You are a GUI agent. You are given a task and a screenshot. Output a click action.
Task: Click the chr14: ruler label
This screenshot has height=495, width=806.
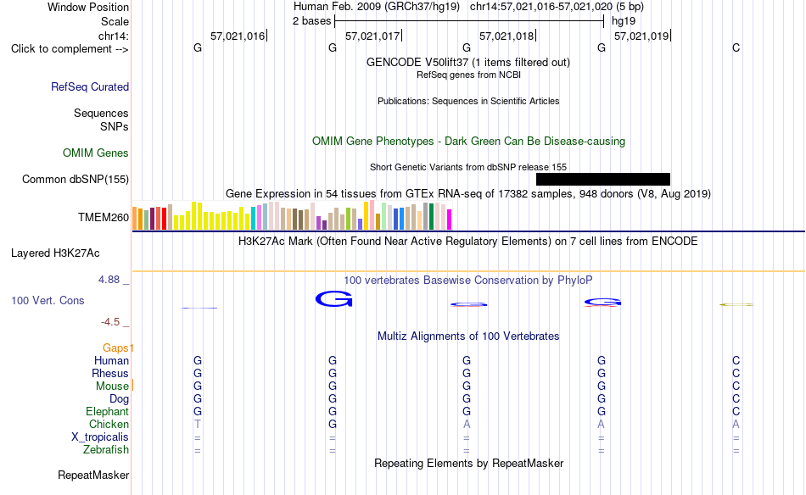pos(114,36)
